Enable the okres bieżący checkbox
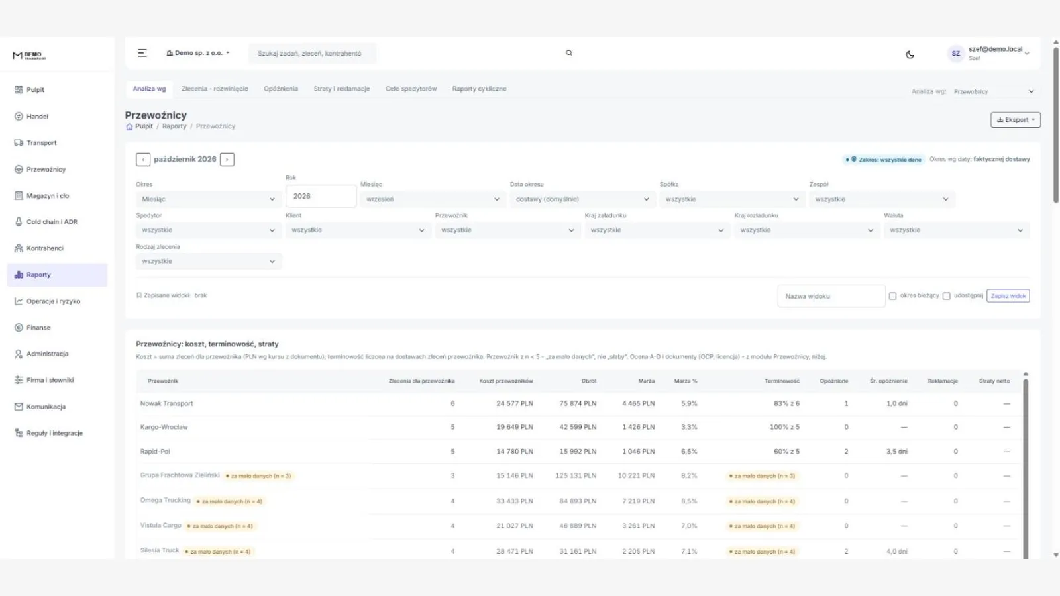1060x596 pixels. click(x=892, y=296)
